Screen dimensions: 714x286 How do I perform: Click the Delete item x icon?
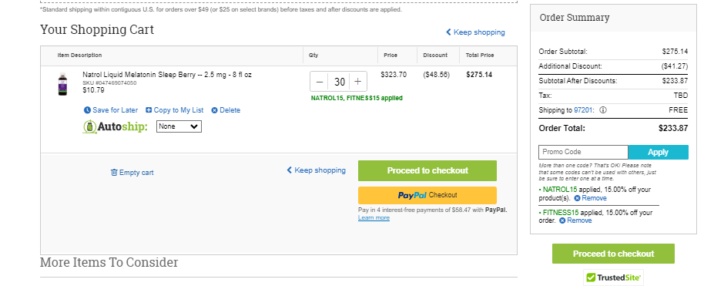pyautogui.click(x=214, y=110)
